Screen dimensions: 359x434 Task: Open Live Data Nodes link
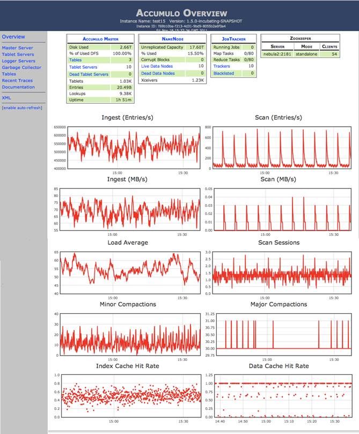pyautogui.click(x=156, y=66)
